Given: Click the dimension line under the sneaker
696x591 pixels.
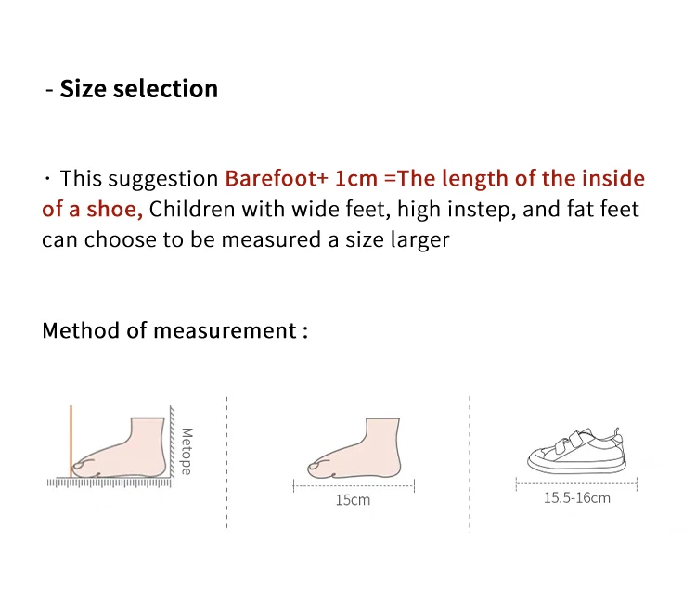Looking at the screenshot, I should tap(576, 484).
